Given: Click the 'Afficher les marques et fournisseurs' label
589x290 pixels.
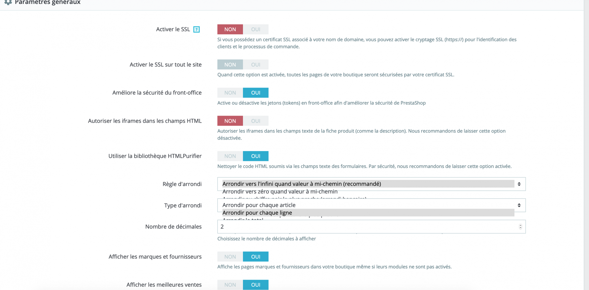Looking at the screenshot, I should (x=155, y=257).
